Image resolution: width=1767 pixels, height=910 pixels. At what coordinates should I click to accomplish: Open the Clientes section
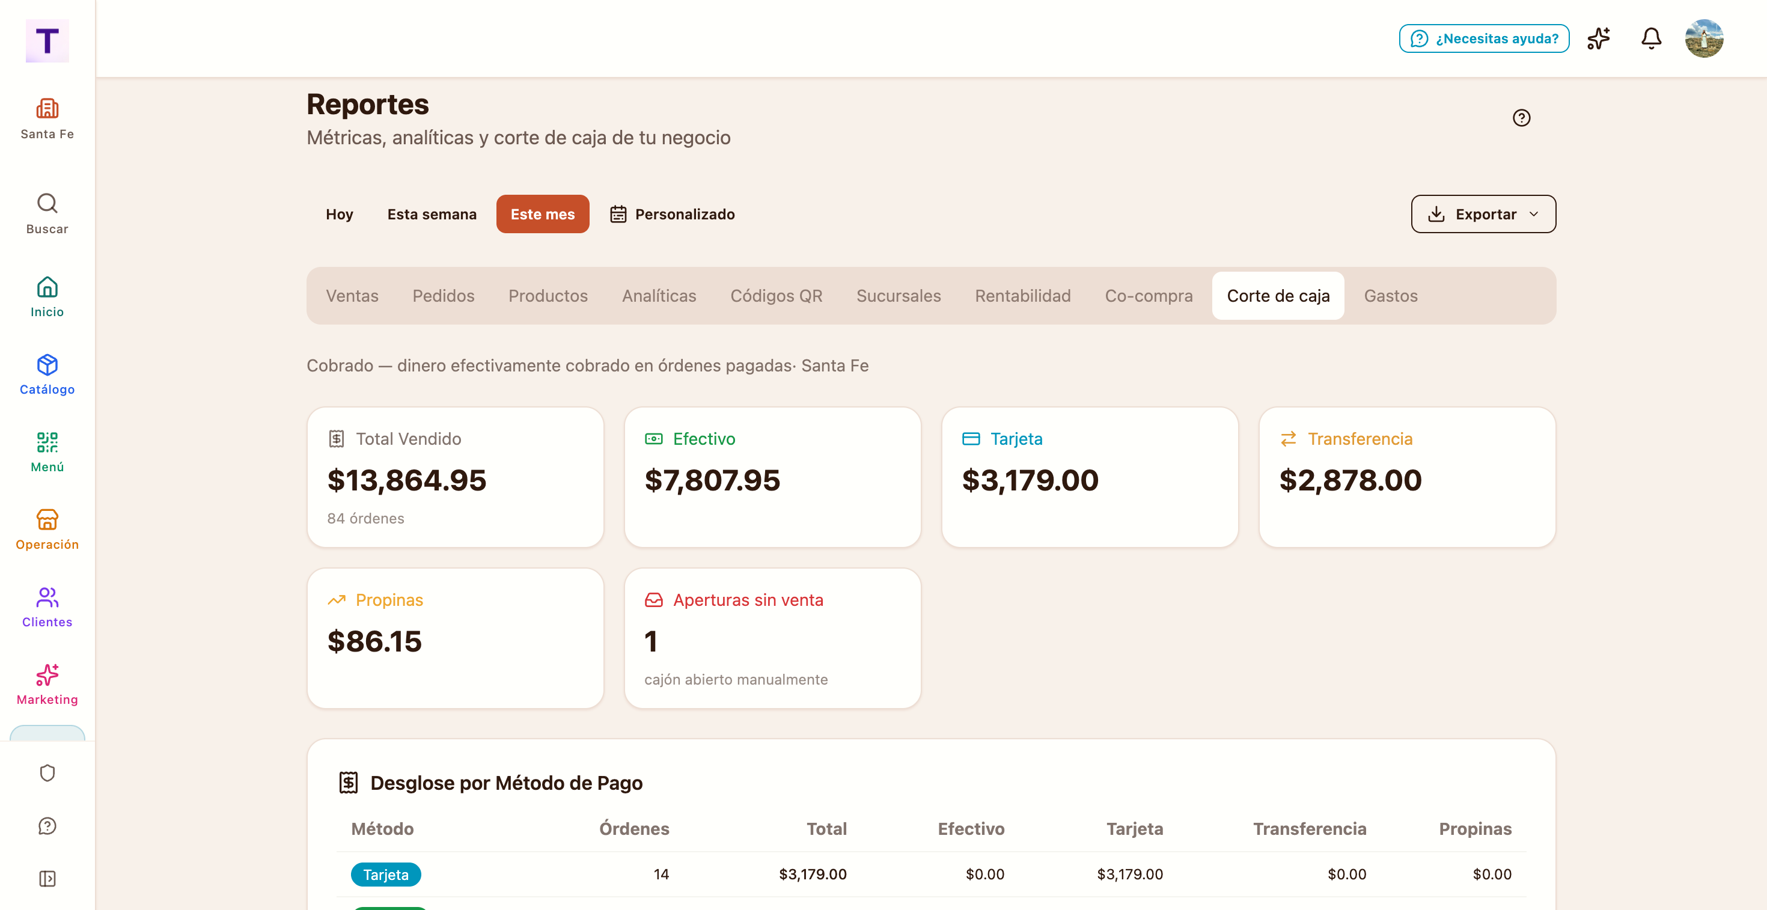[47, 607]
